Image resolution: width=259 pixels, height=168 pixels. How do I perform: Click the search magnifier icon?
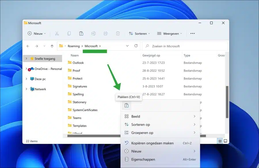coord(147,46)
